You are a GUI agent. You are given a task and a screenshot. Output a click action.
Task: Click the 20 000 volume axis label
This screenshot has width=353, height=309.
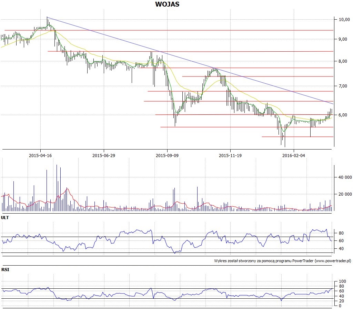[x=345, y=194]
